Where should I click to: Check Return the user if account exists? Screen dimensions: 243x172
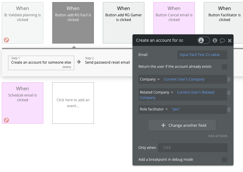[x=225, y=67]
